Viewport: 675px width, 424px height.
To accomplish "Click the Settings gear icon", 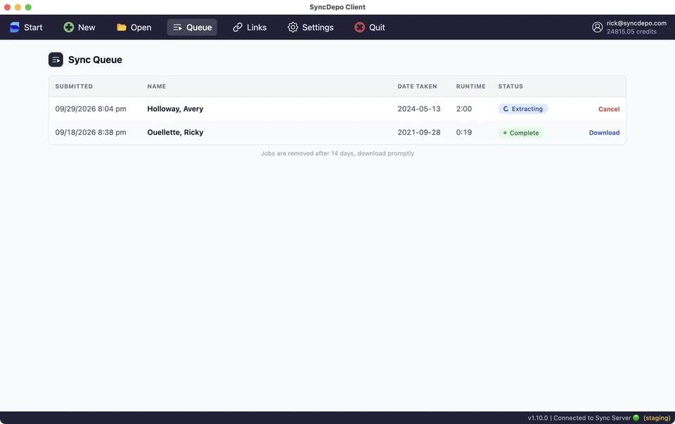I will click(x=292, y=27).
